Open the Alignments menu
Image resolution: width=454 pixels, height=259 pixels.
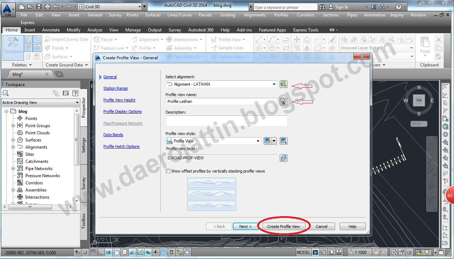coord(255,15)
